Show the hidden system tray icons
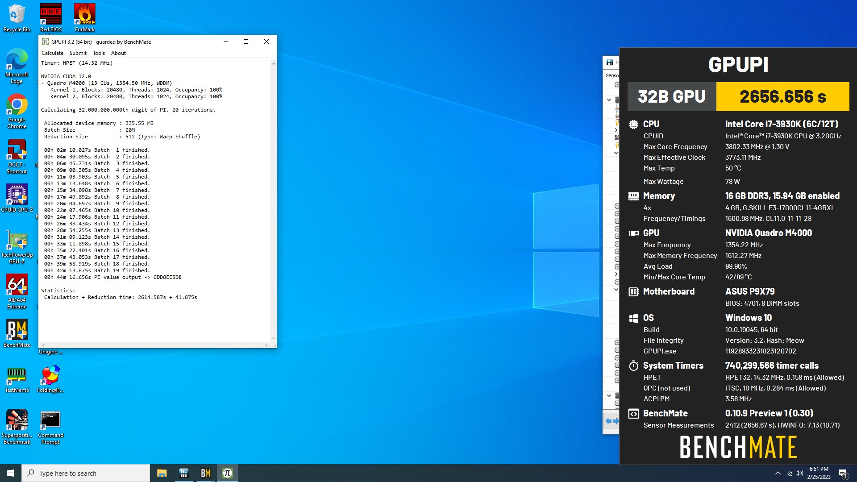The image size is (857, 482). click(778, 473)
